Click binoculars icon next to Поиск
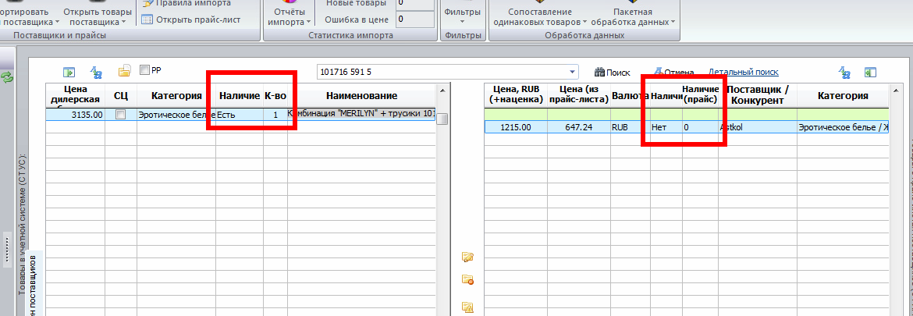 (x=599, y=73)
